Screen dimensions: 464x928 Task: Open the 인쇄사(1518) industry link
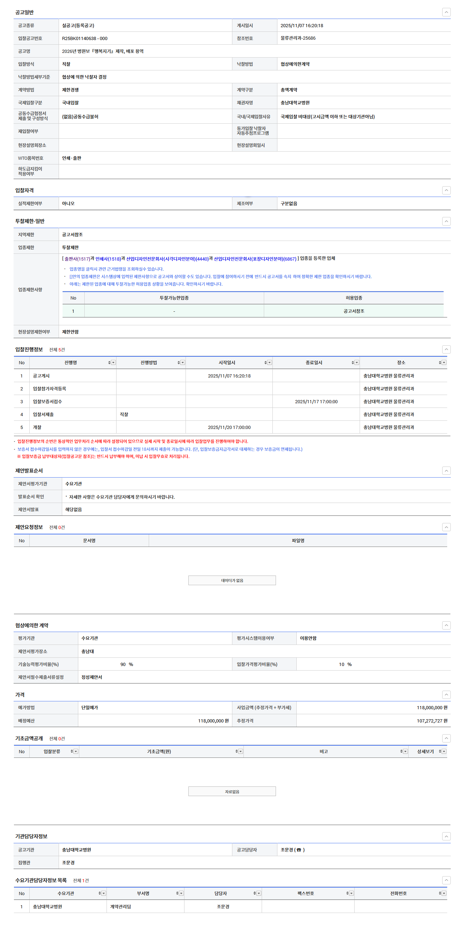click(x=108, y=259)
